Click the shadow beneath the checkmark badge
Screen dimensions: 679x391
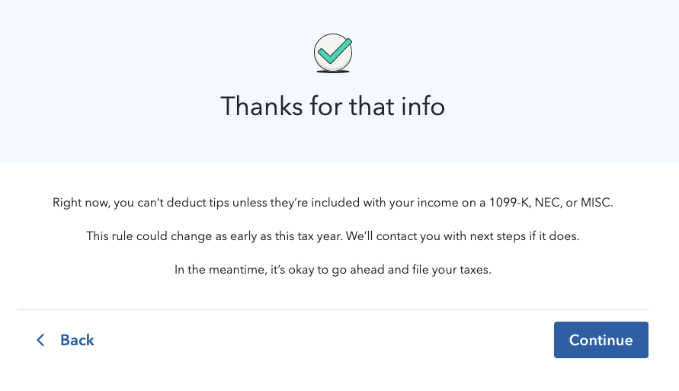(x=333, y=73)
